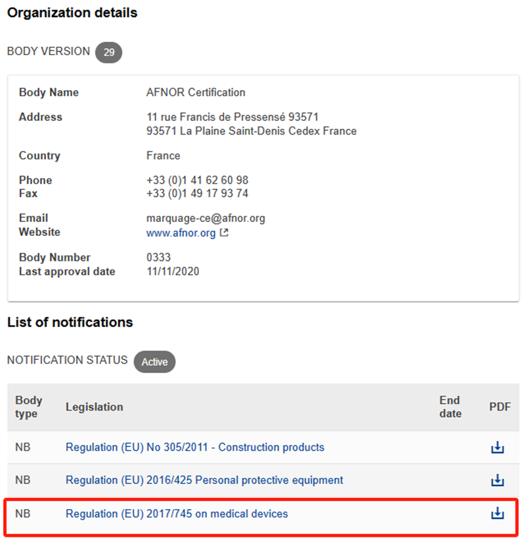Click the Email field label
The image size is (526, 538).
tap(33, 218)
